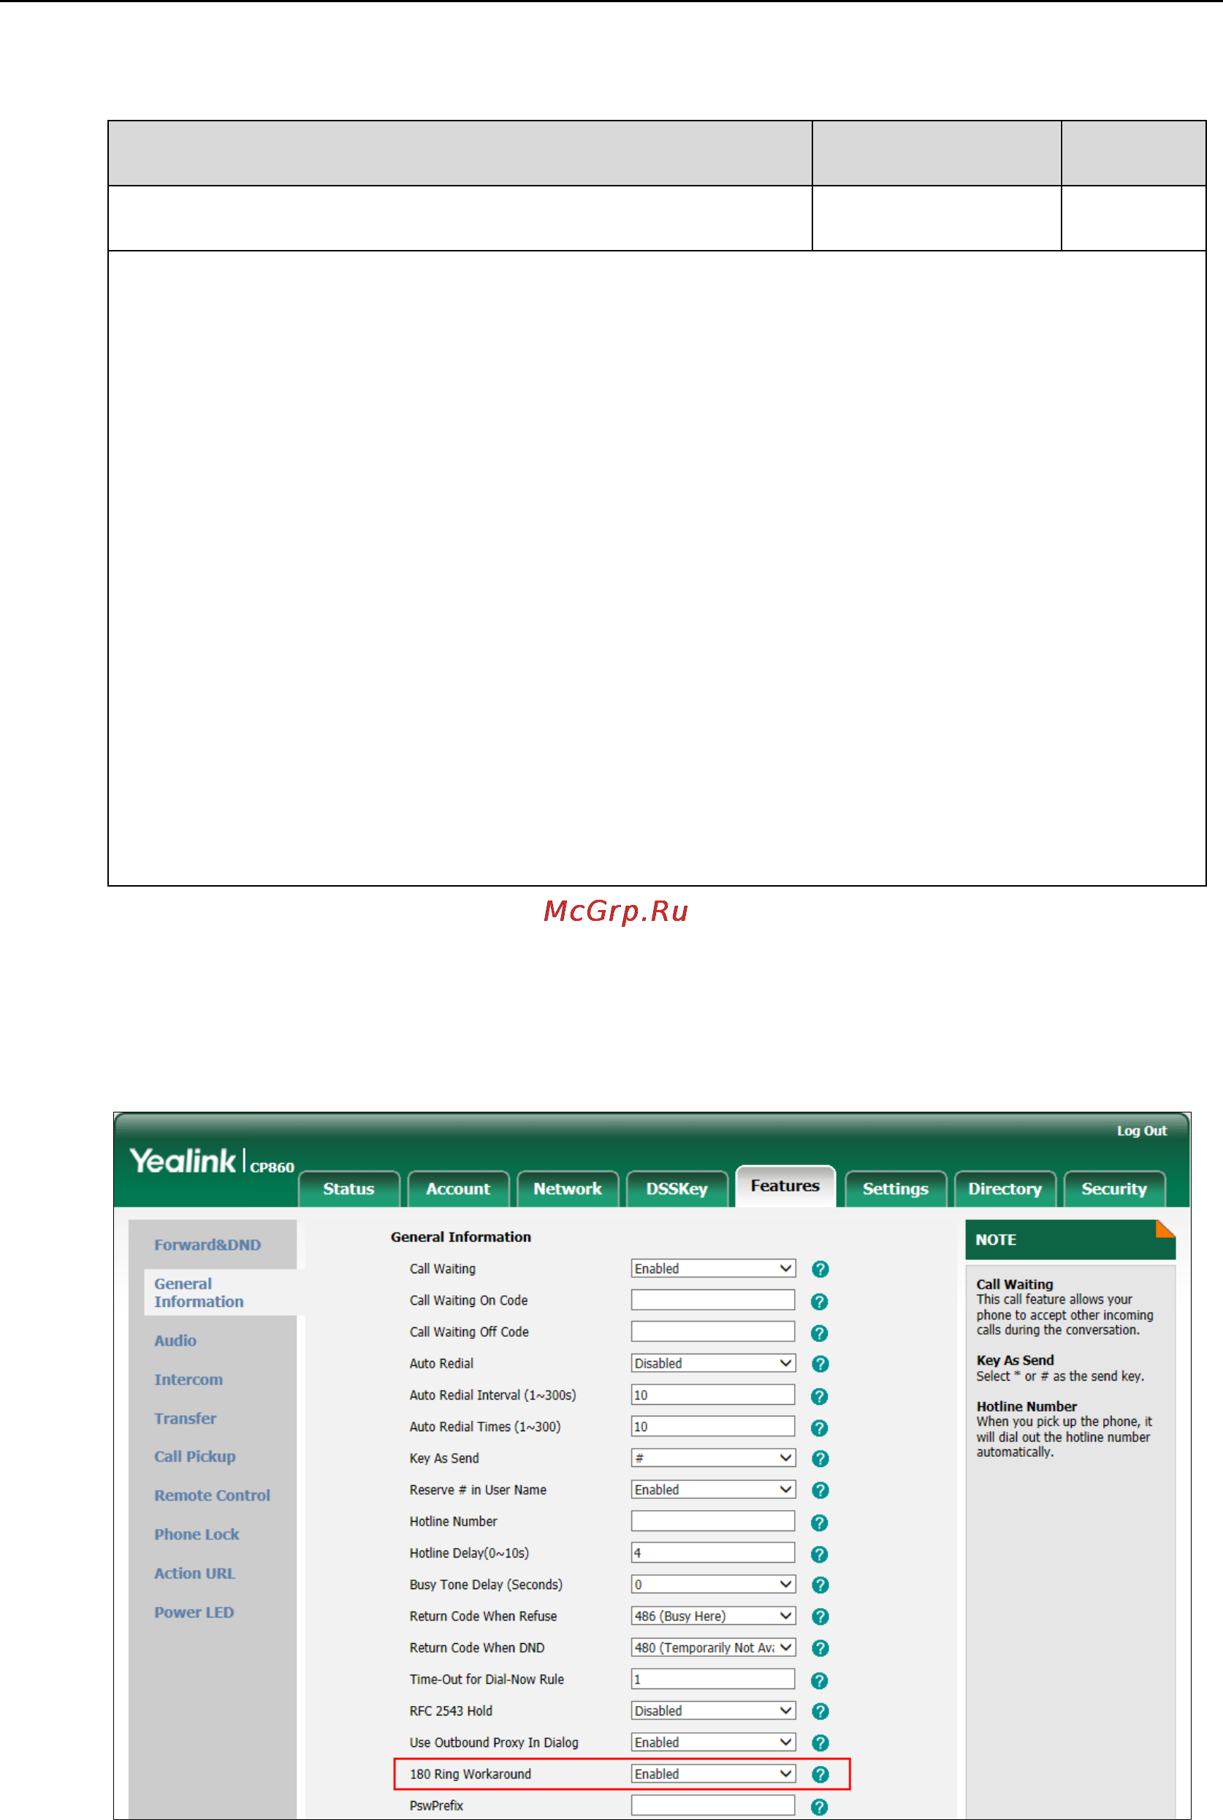This screenshot has width=1223, height=1820.
Task: Open Return Code When DND dropdown
Action: [x=713, y=1648]
